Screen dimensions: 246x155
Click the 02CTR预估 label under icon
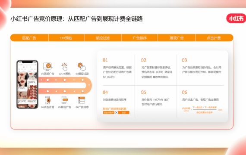(64, 74)
